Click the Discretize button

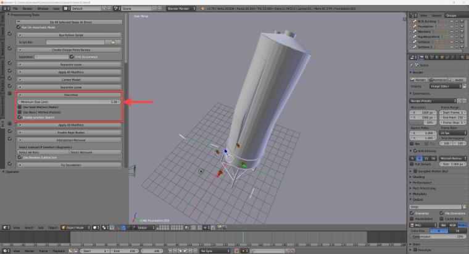(x=69, y=95)
